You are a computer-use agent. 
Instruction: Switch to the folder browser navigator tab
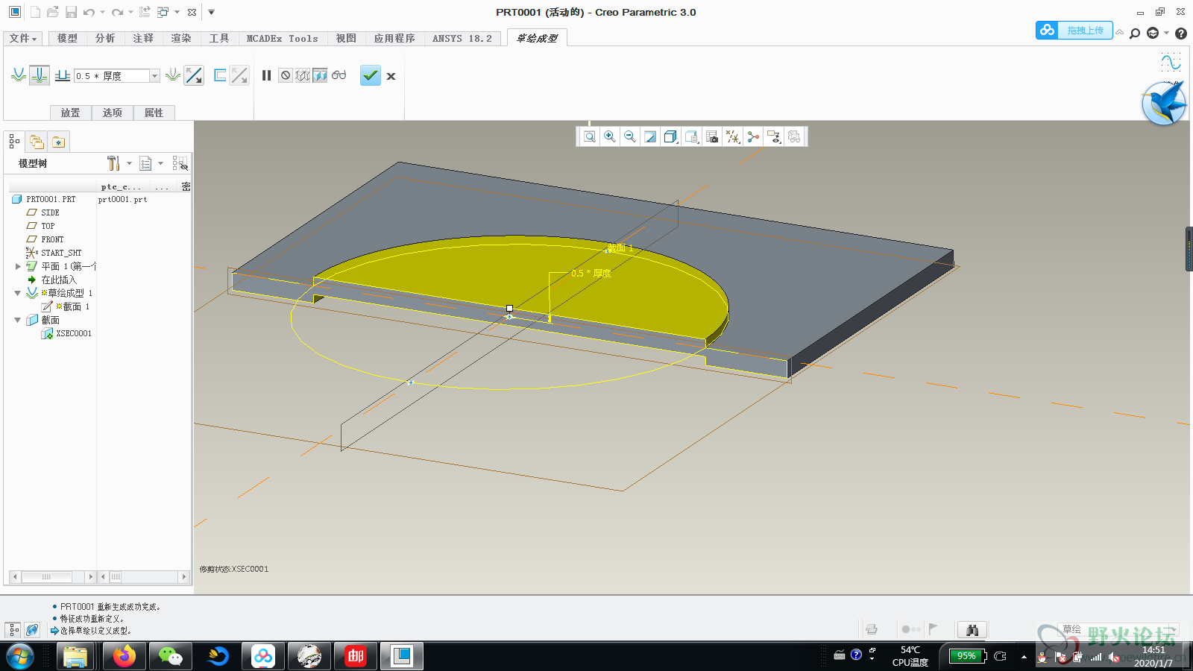[x=37, y=141]
